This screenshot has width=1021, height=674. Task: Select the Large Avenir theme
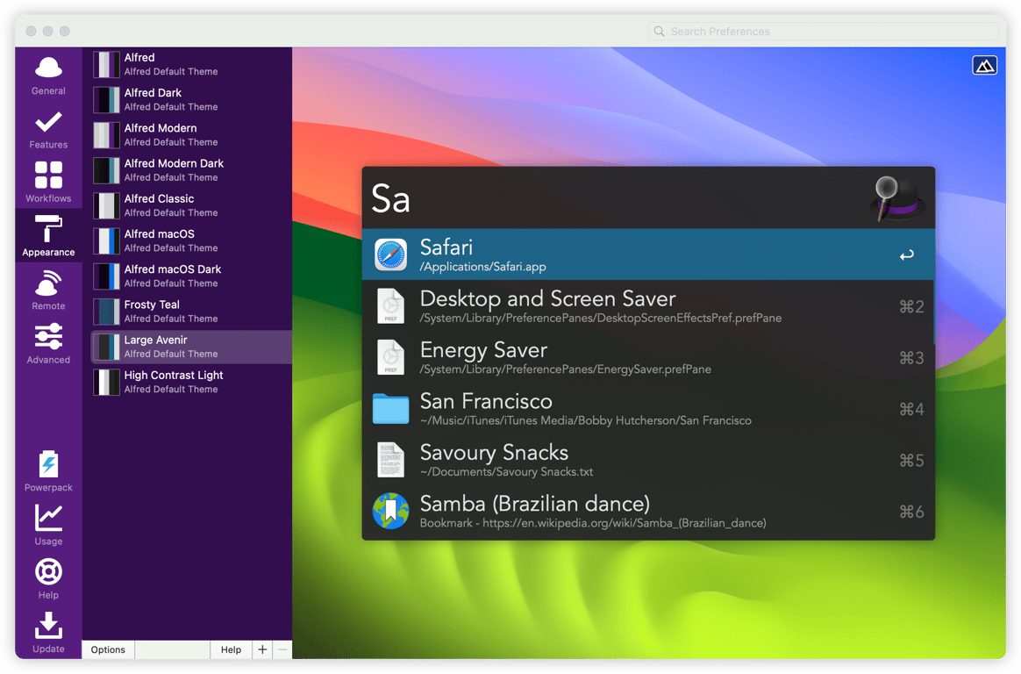click(x=192, y=347)
